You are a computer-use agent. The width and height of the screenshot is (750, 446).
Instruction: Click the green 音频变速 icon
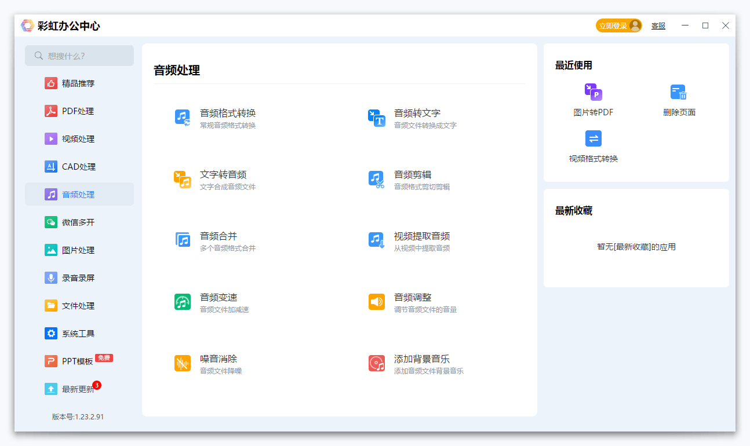click(x=183, y=302)
